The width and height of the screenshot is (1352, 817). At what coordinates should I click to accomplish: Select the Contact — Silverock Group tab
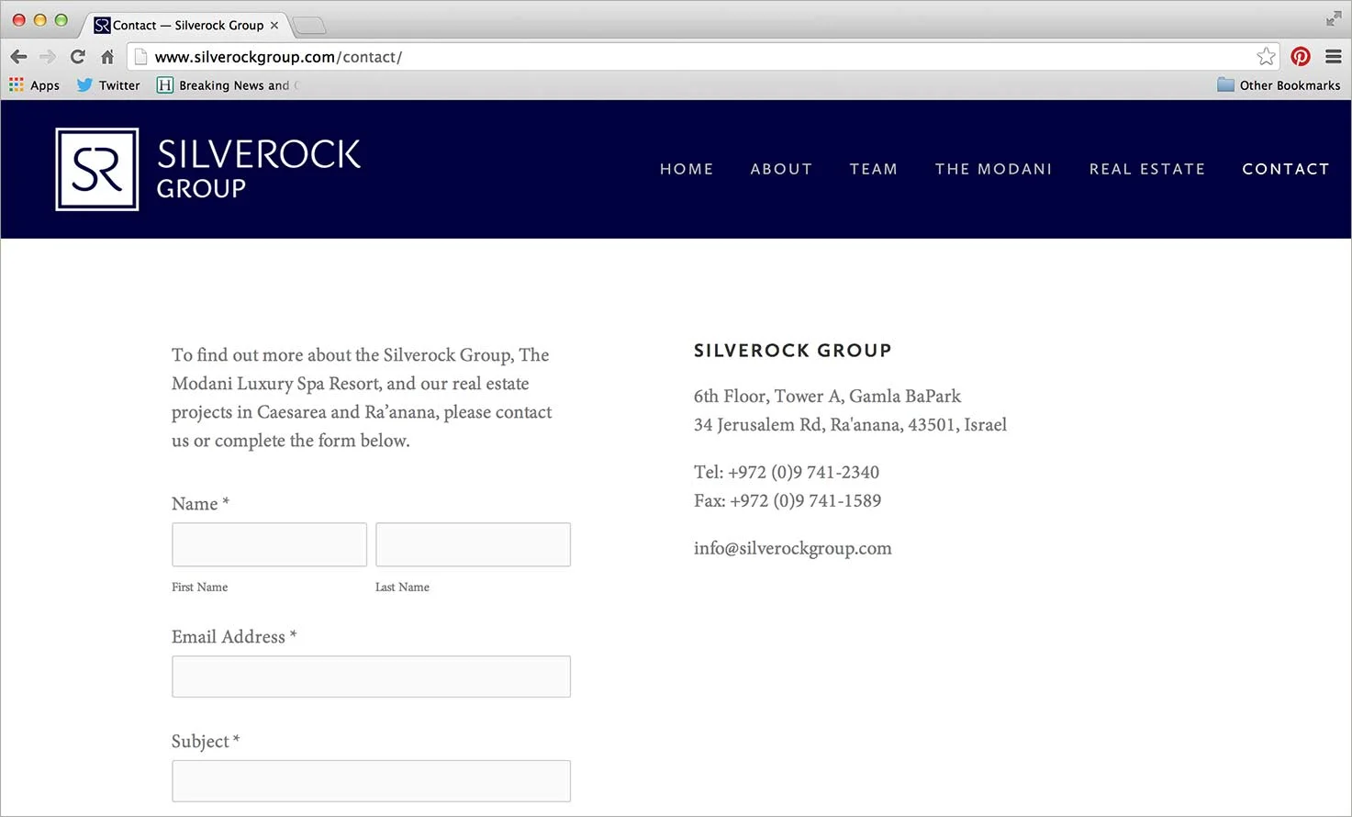point(187,26)
